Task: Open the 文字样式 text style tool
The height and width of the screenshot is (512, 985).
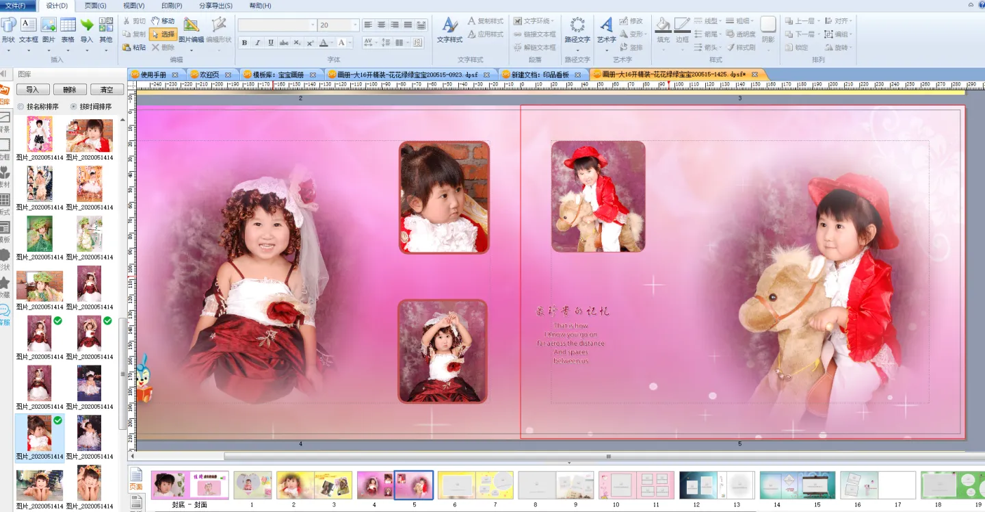Action: click(x=449, y=30)
